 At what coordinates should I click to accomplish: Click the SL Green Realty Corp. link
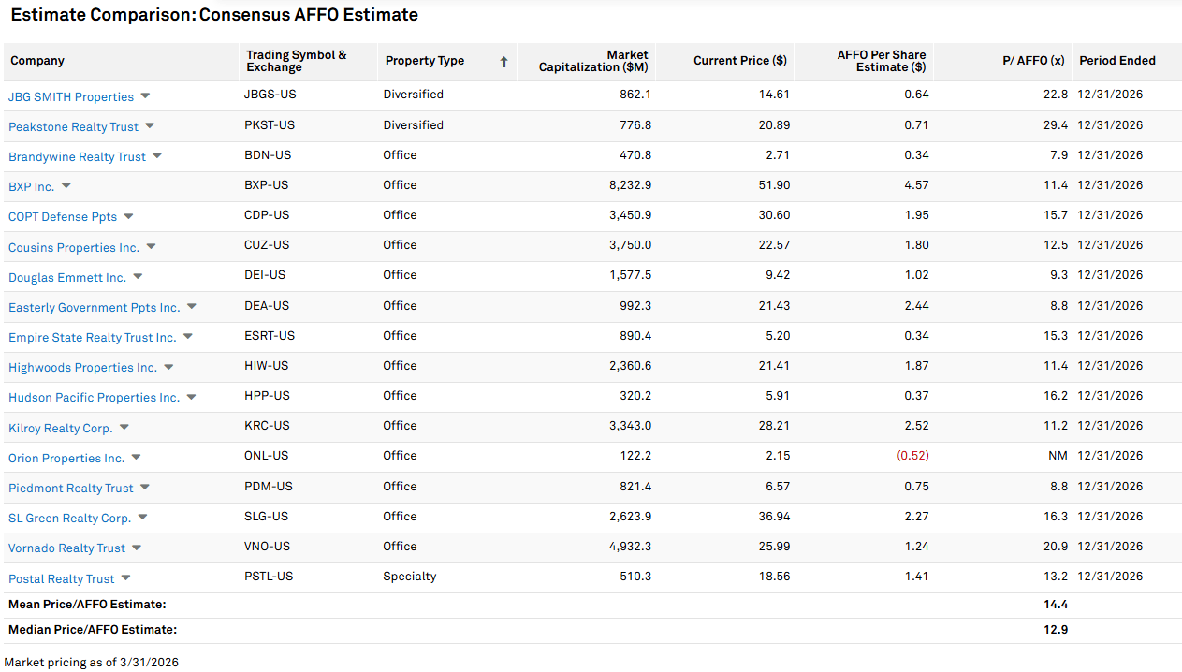point(69,519)
